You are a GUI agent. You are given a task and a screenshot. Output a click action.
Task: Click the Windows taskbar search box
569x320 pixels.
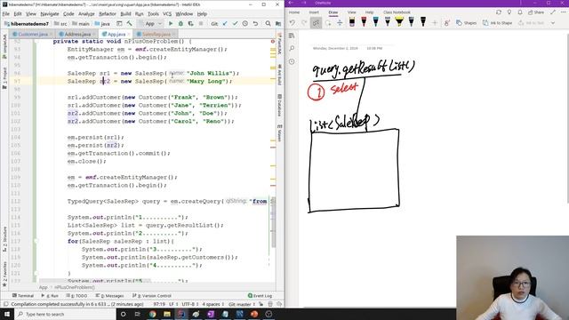65,314
